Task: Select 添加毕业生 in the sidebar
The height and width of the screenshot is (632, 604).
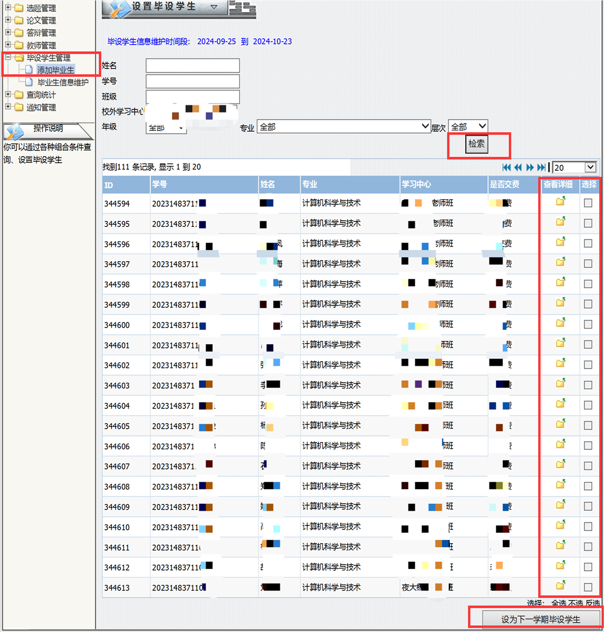Action: coord(55,70)
